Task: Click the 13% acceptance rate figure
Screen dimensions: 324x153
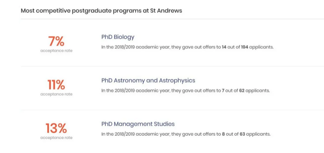Action: coord(56,128)
